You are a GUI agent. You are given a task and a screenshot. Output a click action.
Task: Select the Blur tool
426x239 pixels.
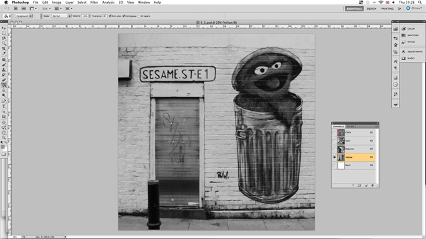(4, 90)
